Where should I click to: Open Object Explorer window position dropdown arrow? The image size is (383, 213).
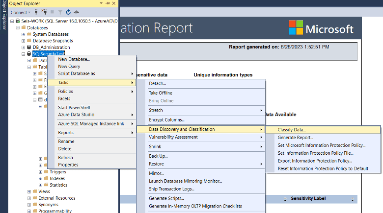[x=101, y=3]
